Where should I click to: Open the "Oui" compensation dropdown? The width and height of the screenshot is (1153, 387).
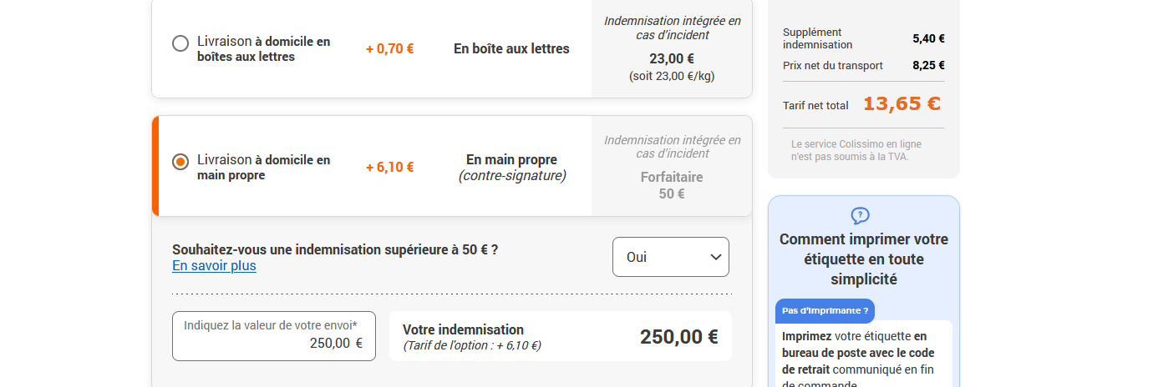(670, 257)
